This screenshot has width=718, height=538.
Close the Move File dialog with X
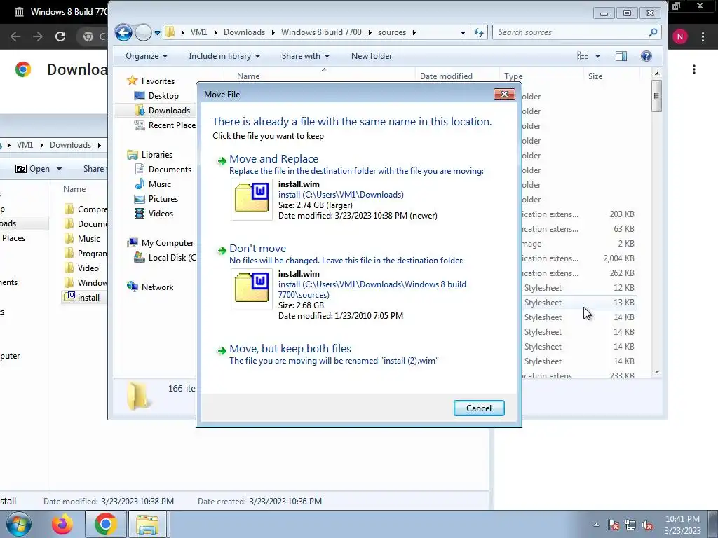point(504,95)
